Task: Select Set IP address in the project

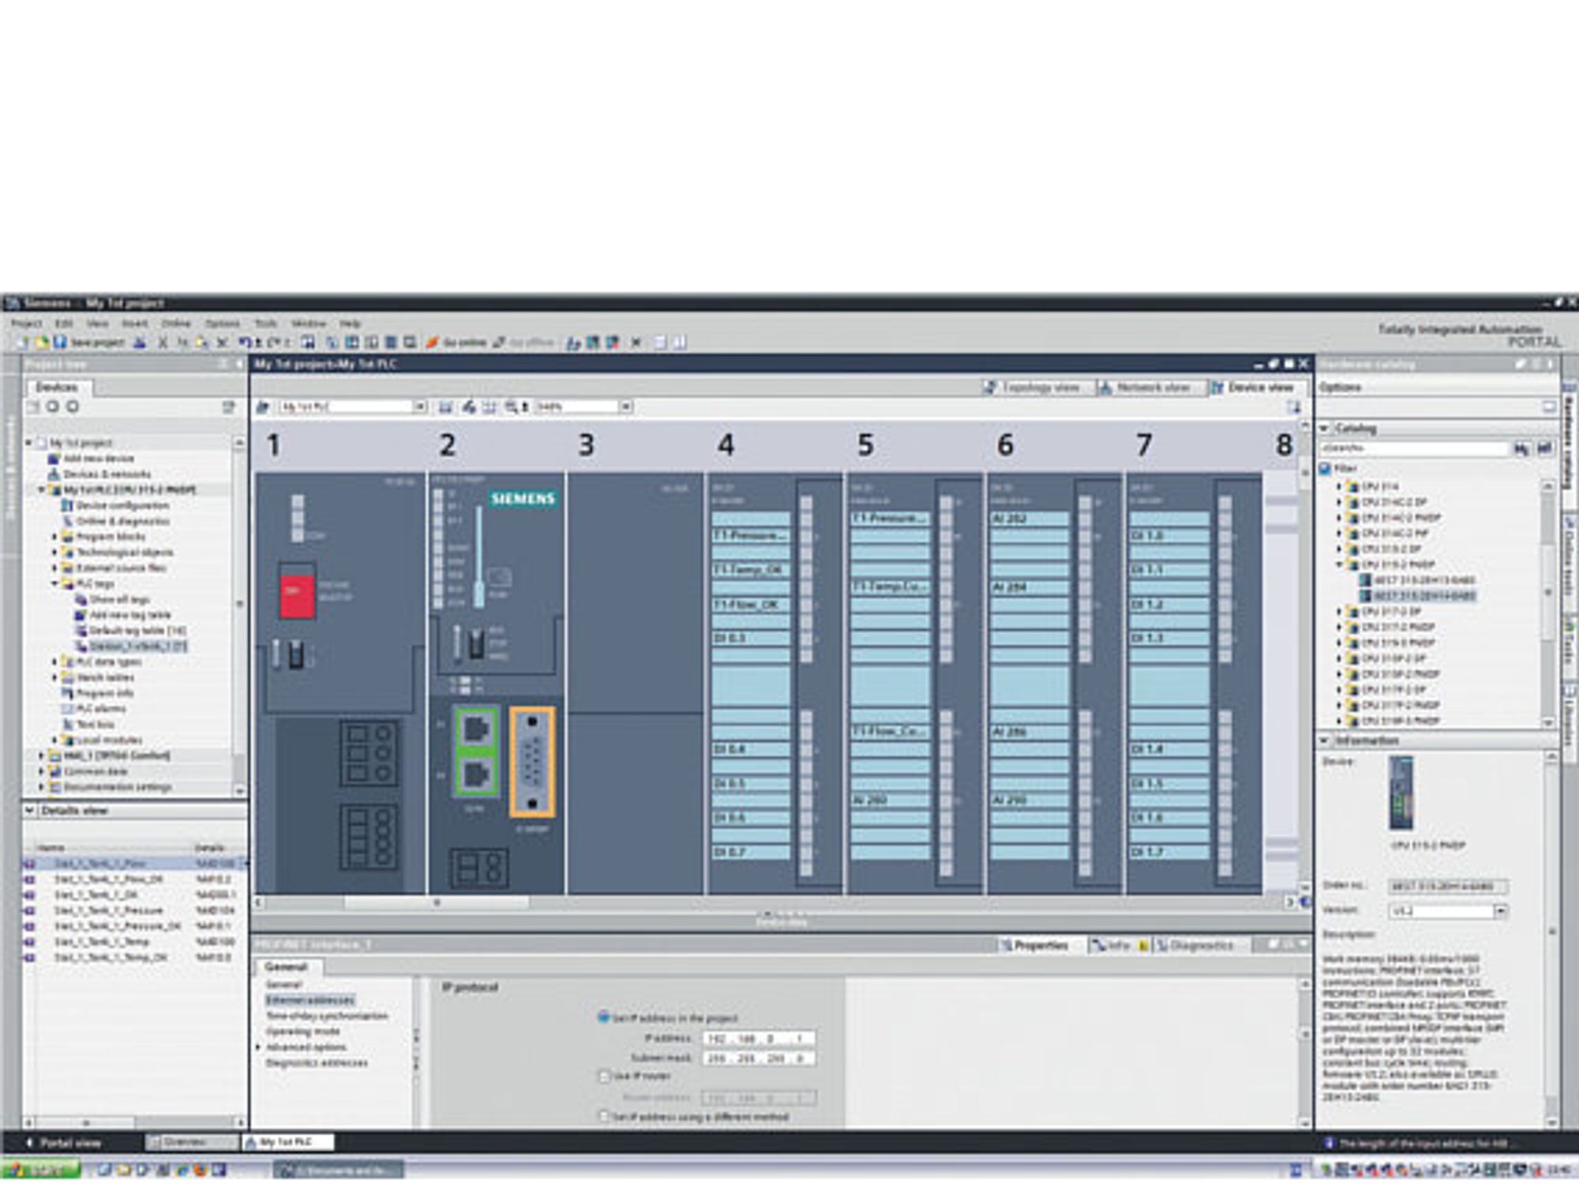Action: pos(603,1017)
